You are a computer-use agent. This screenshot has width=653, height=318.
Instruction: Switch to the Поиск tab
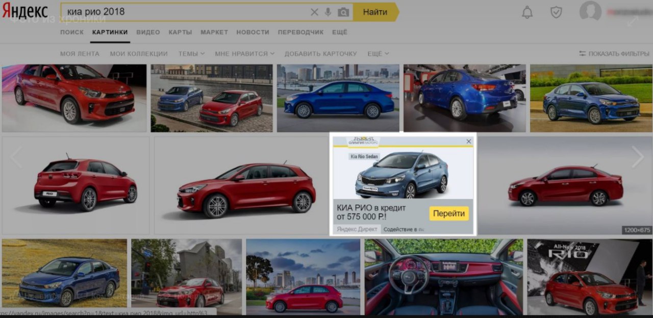72,32
